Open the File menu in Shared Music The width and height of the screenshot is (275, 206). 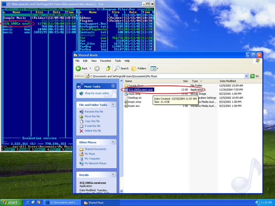[77, 61]
